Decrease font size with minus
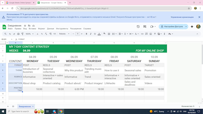Screen dimensions: 203x114 click(73, 34)
